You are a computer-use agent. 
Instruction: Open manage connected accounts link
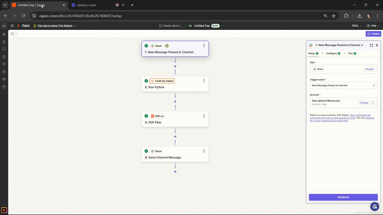[342, 119]
